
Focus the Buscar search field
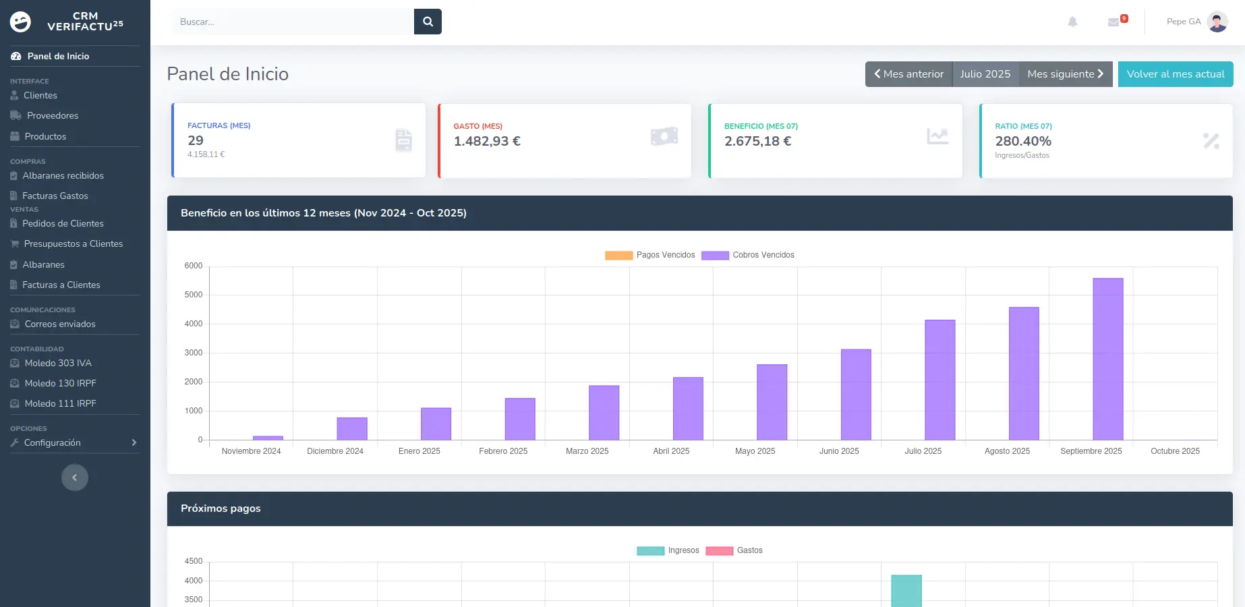pos(293,22)
